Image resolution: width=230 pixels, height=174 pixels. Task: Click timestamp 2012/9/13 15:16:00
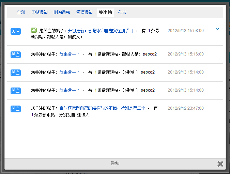pos(186,54)
